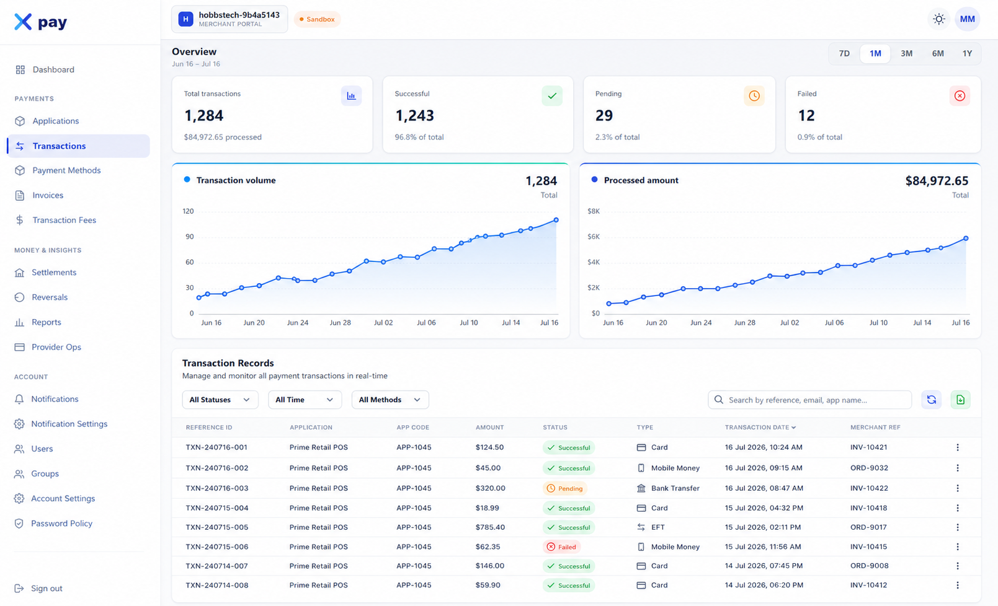Select the 1Y time range

coord(967,53)
